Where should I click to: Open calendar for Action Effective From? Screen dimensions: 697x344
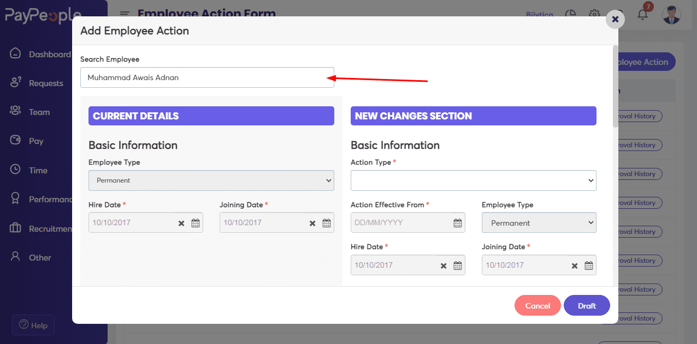click(458, 223)
